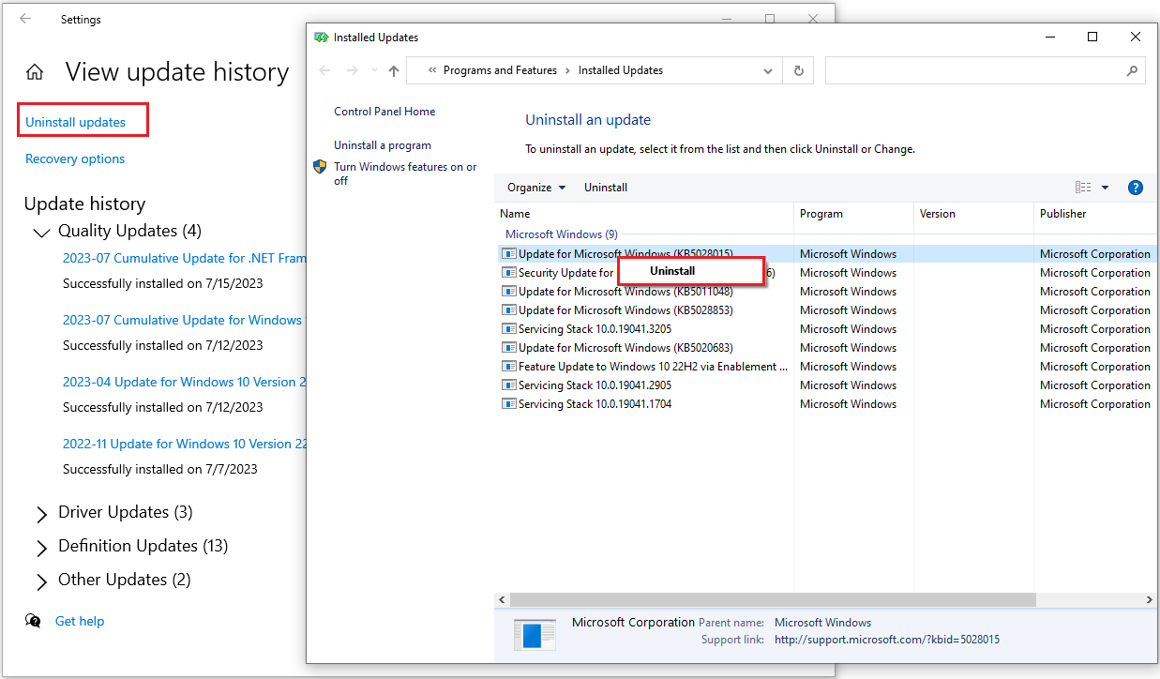Click icon beside Update KB5020683
Image resolution: width=1160 pixels, height=679 pixels.
[x=509, y=348]
